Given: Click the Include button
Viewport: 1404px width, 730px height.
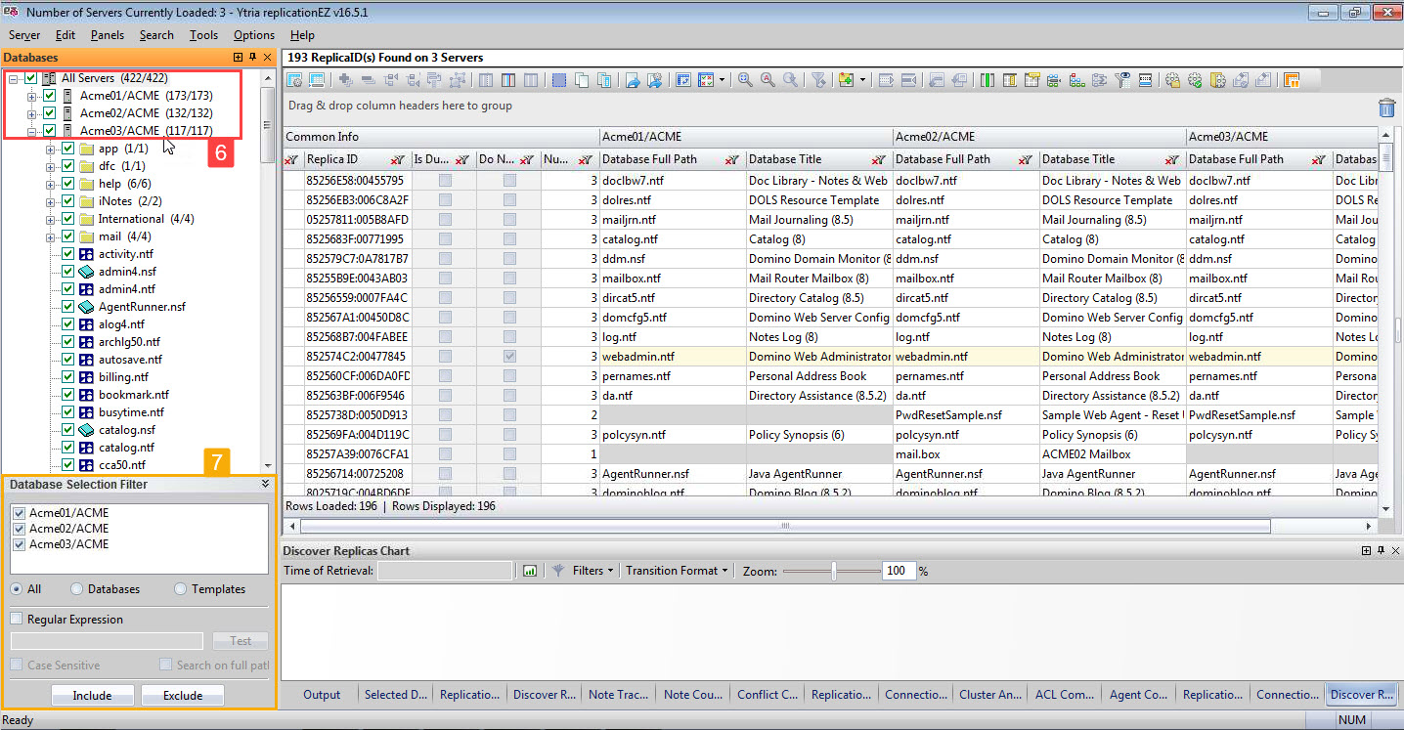Looking at the screenshot, I should click(x=93, y=695).
